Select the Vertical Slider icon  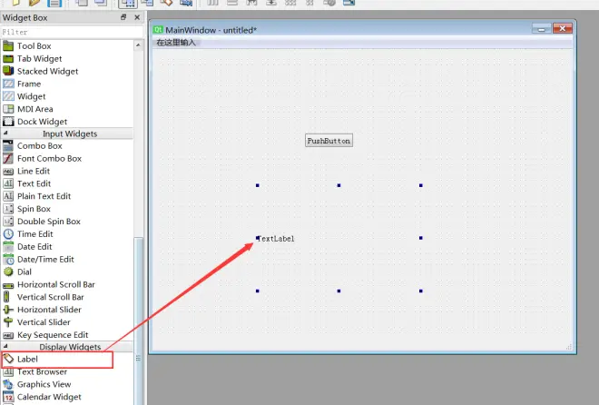pos(8,322)
